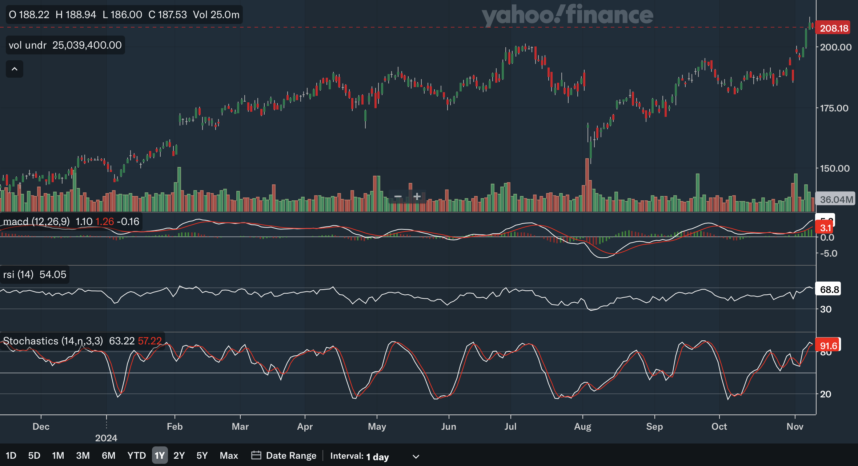Show 2Y chart range

179,455
